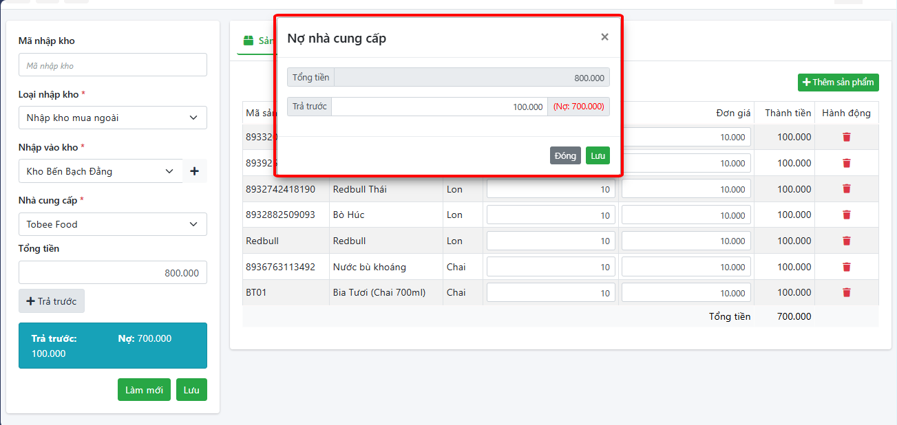This screenshot has height=425, width=897.
Task: Click Lưu button in the supplier debt dialog
Action: click(598, 155)
